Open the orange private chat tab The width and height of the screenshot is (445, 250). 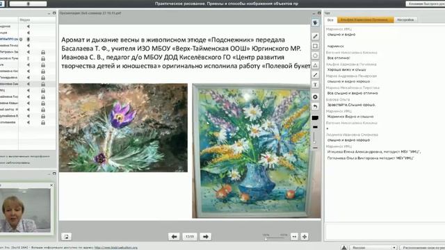365,20
